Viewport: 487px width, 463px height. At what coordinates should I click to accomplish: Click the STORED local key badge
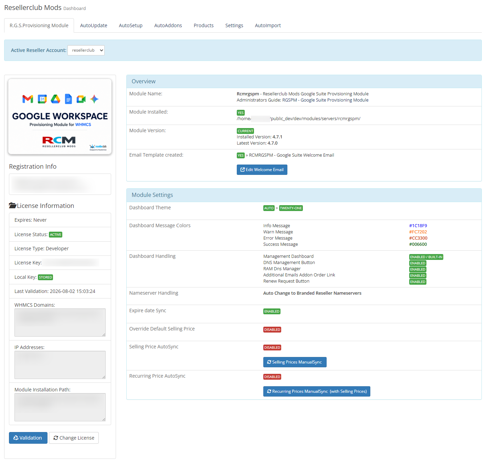(45, 277)
